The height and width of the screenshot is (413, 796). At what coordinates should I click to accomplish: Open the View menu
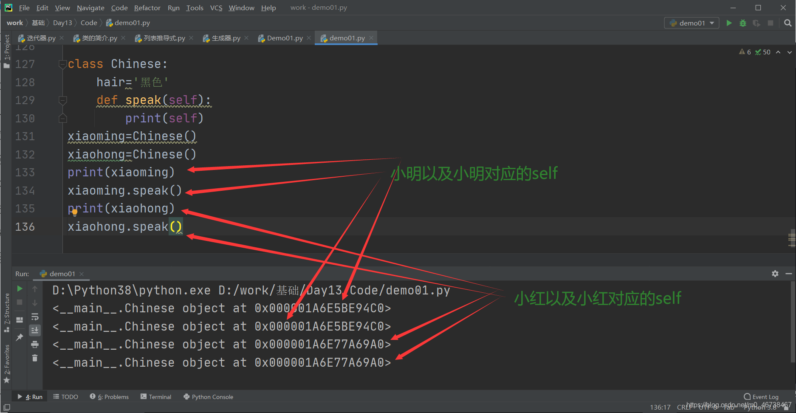(x=62, y=8)
